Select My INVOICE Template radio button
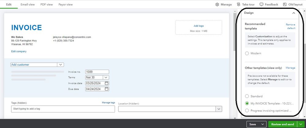 247,103
